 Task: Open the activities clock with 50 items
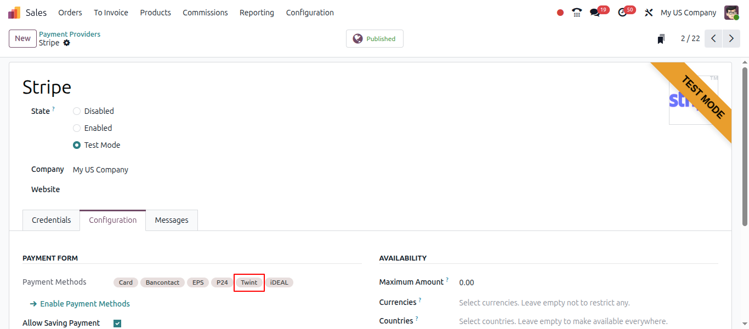[626, 11]
